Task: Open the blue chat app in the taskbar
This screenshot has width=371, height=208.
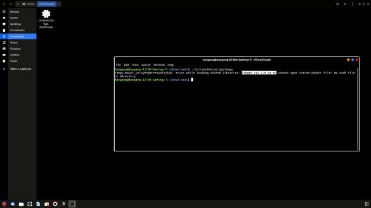Action: 13,204
